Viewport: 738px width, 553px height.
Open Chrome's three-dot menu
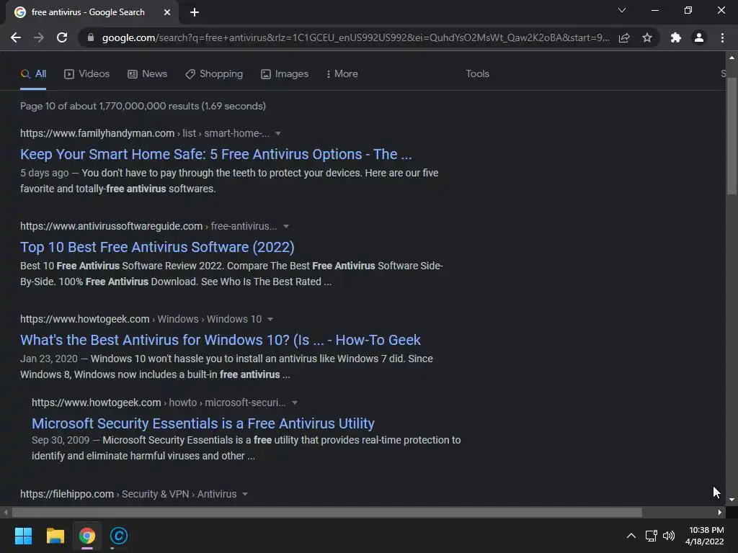click(x=722, y=37)
